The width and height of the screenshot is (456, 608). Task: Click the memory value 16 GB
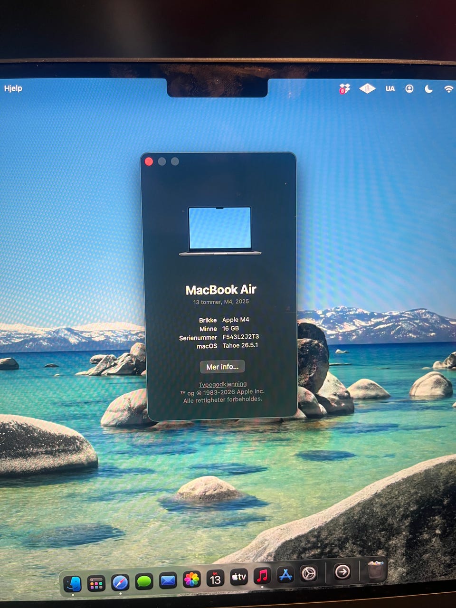click(230, 328)
